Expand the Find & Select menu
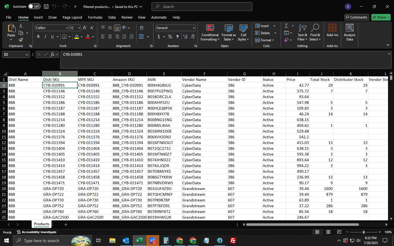Screen dimensions: 394x246 click(315, 33)
